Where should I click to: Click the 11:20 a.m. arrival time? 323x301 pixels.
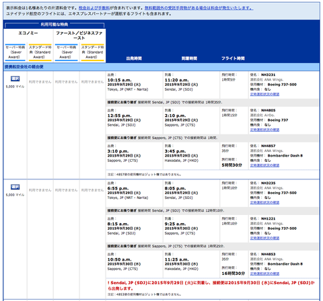tap(176, 80)
